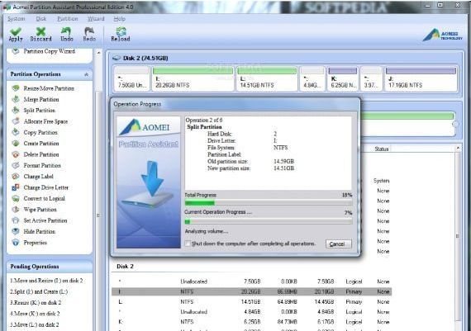This screenshot has width=471, height=331.
Task: Click the Status column header
Action: pyautogui.click(x=382, y=149)
